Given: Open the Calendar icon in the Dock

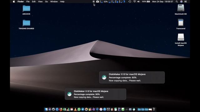Looking at the screenshot, I should pos(72,109).
